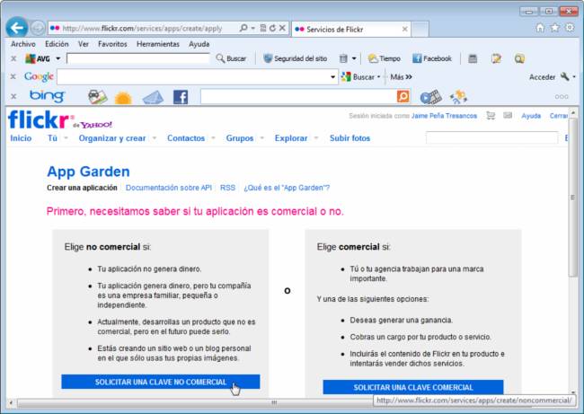Close the Google toolbar with its X

click(x=13, y=76)
